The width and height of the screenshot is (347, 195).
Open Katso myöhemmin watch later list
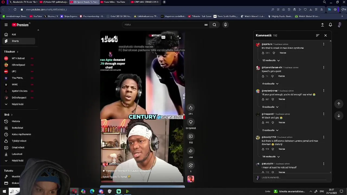(19, 134)
